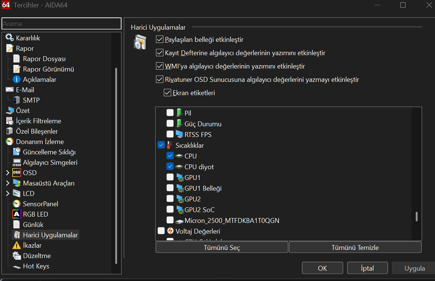The image size is (435, 281).
Task: Click the E-Mail envelope icon
Action: (x=9, y=90)
